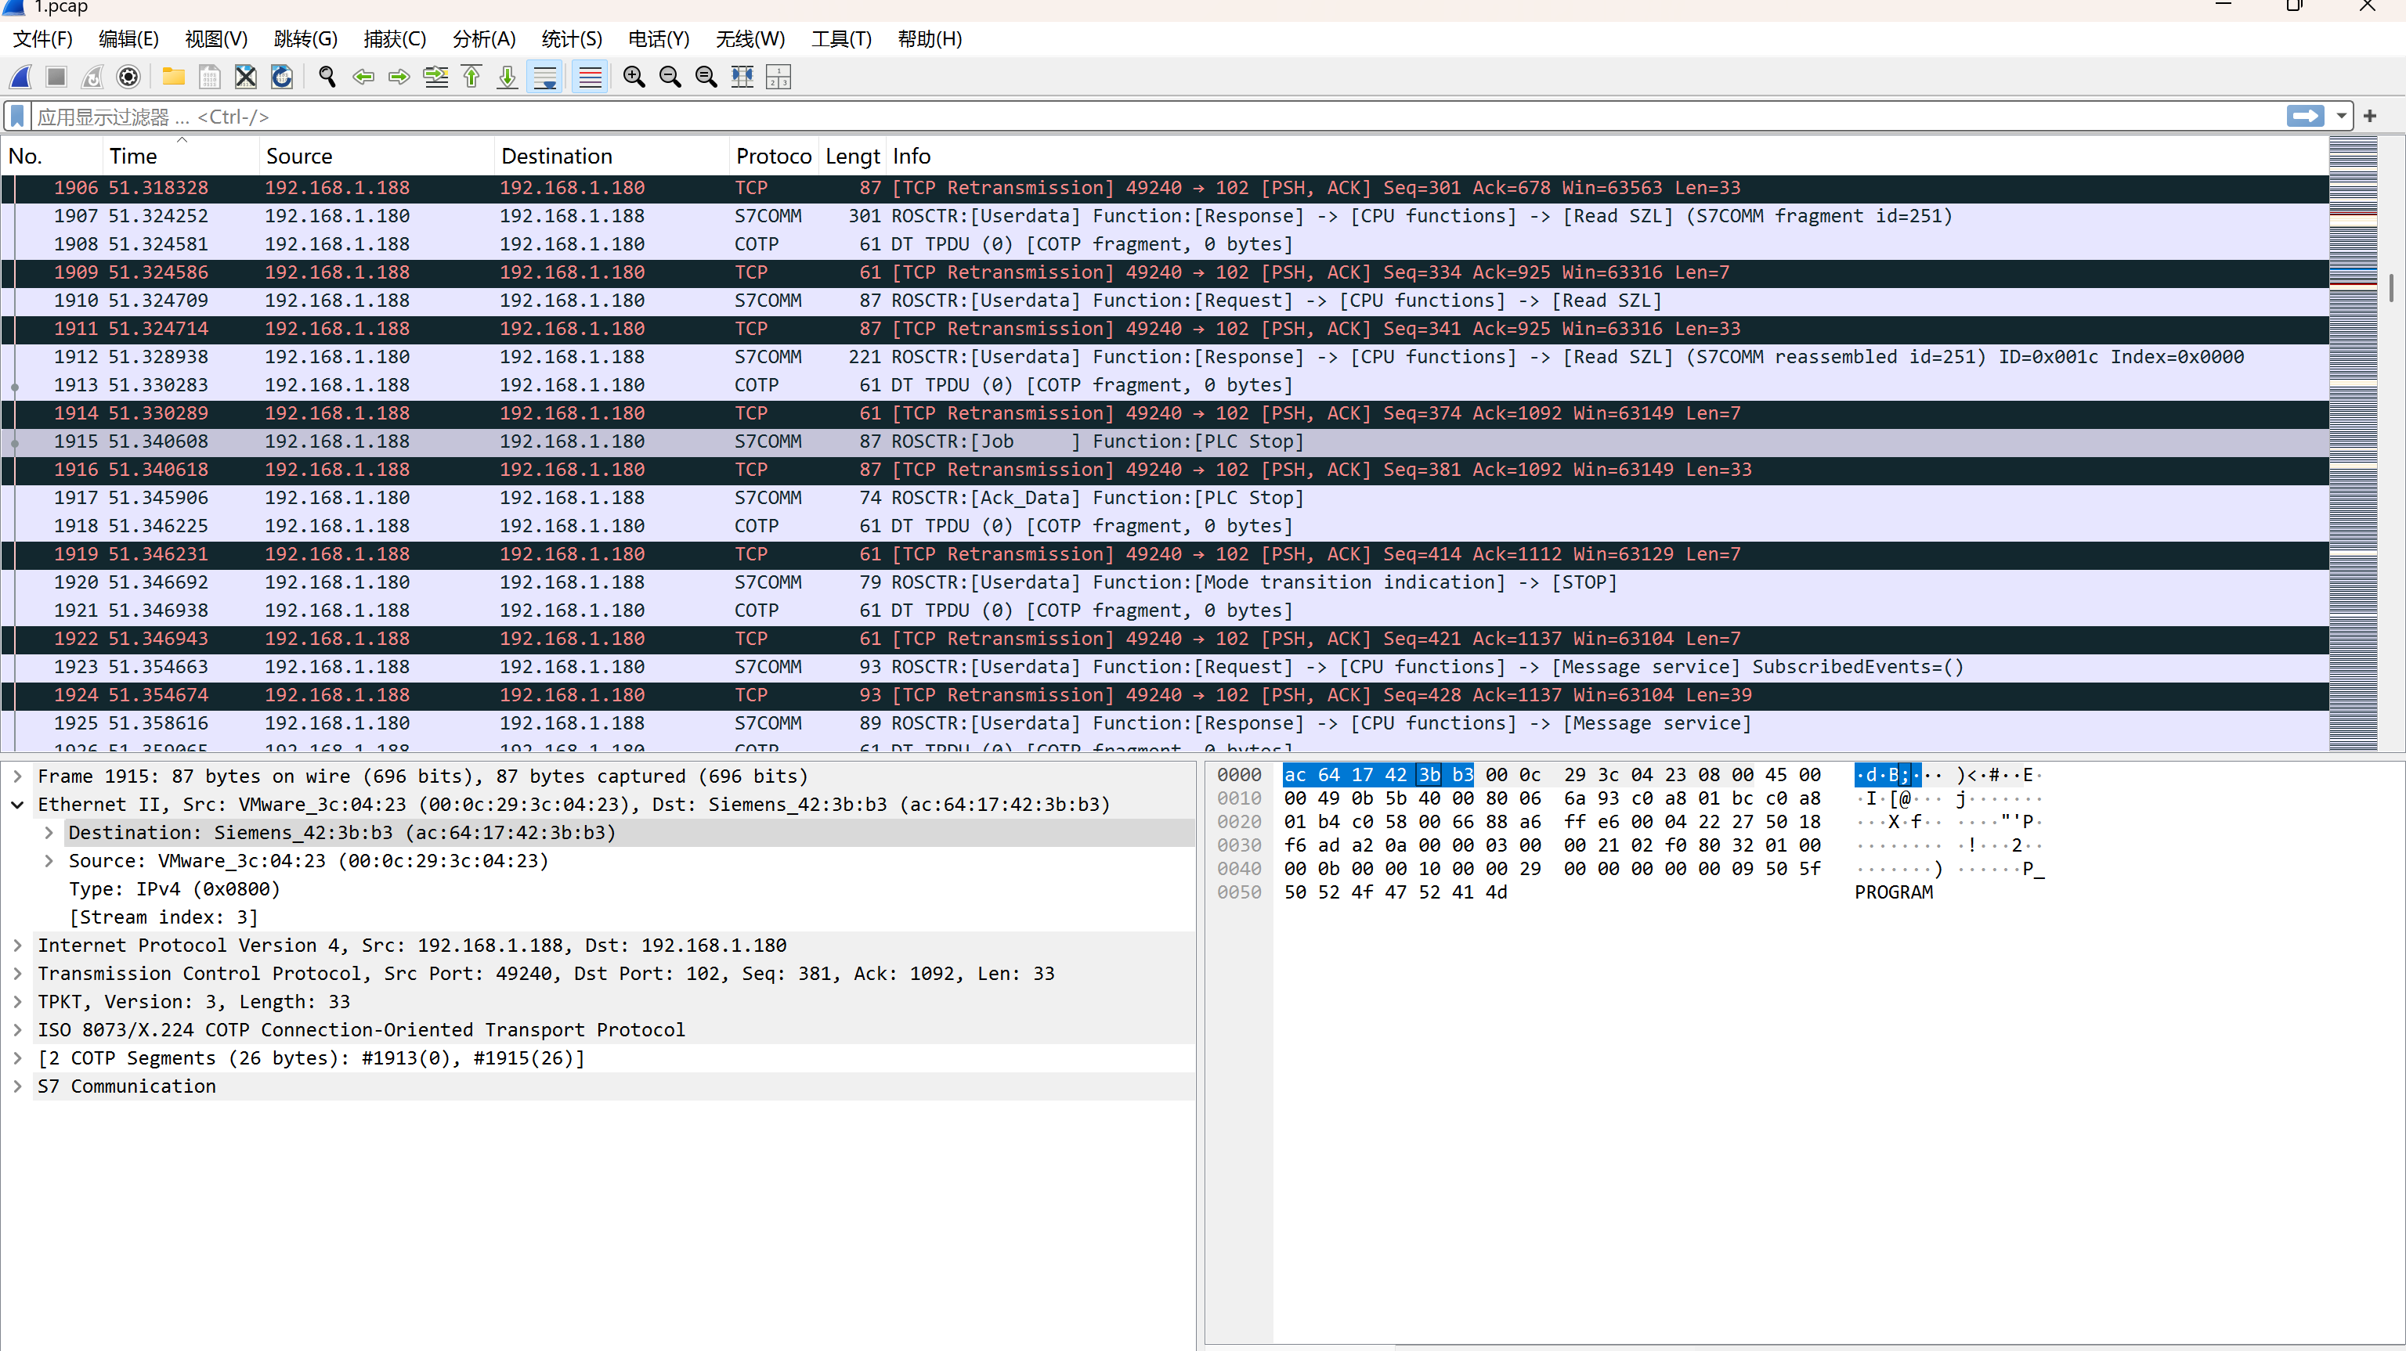
Task: Click the find packet magnifier icon
Action: [327, 77]
